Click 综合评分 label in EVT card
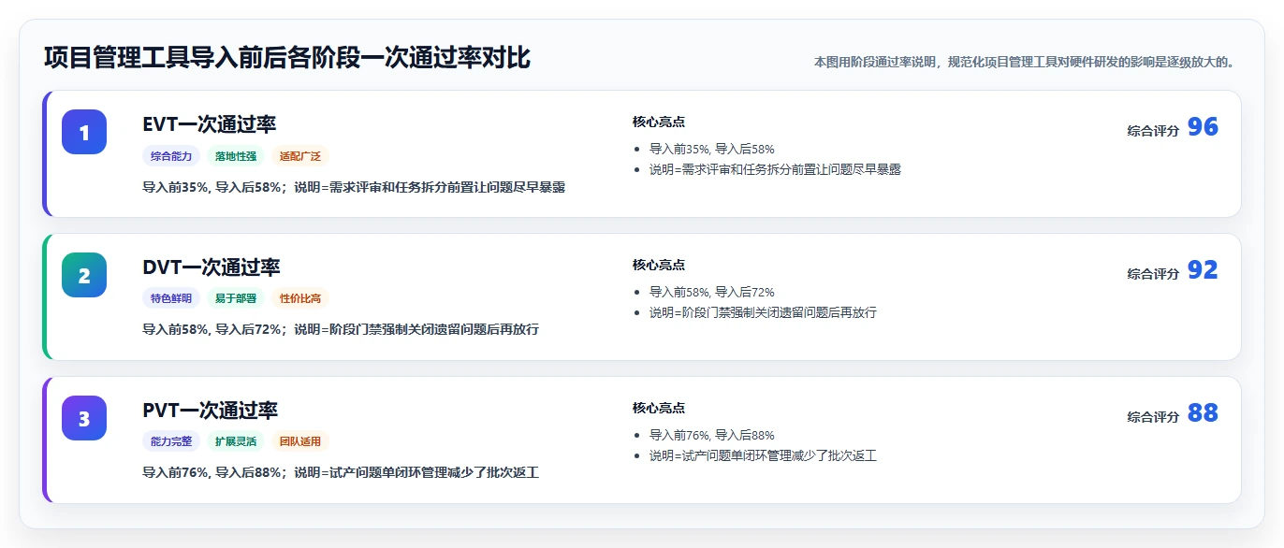1284x548 pixels. click(x=1153, y=131)
